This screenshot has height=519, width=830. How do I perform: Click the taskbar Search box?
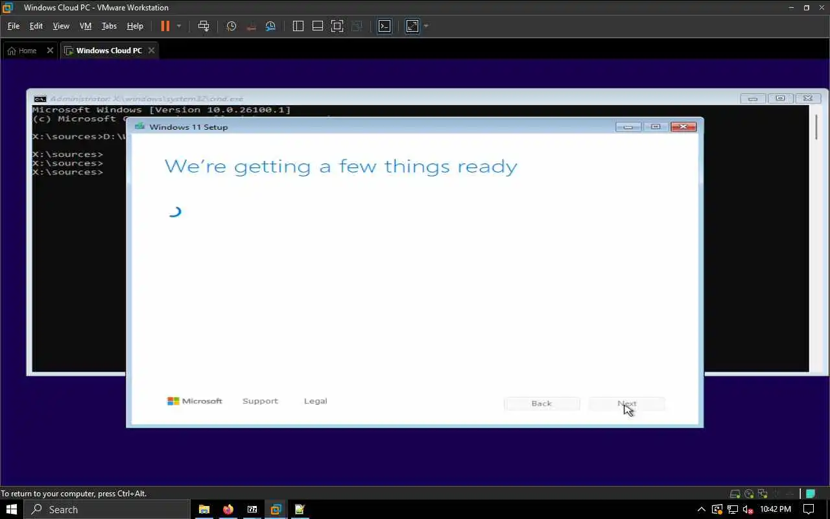tap(107, 509)
